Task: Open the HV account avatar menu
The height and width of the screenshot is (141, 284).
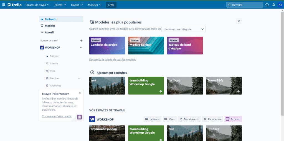Action: coord(280,5)
